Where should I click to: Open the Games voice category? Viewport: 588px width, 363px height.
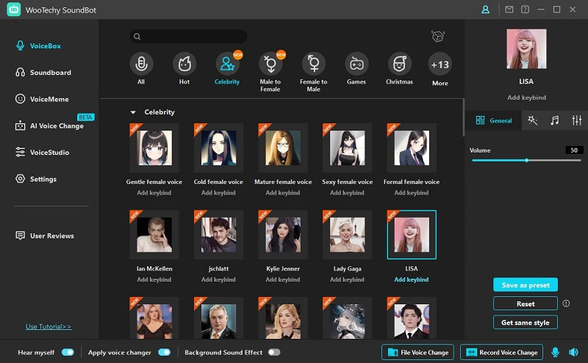point(356,65)
